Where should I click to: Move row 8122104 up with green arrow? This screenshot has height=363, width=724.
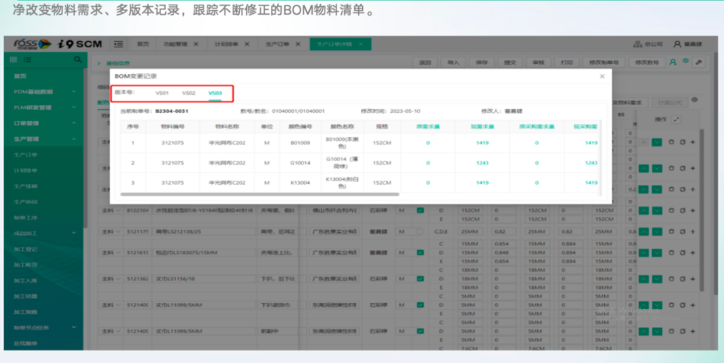pos(644,210)
